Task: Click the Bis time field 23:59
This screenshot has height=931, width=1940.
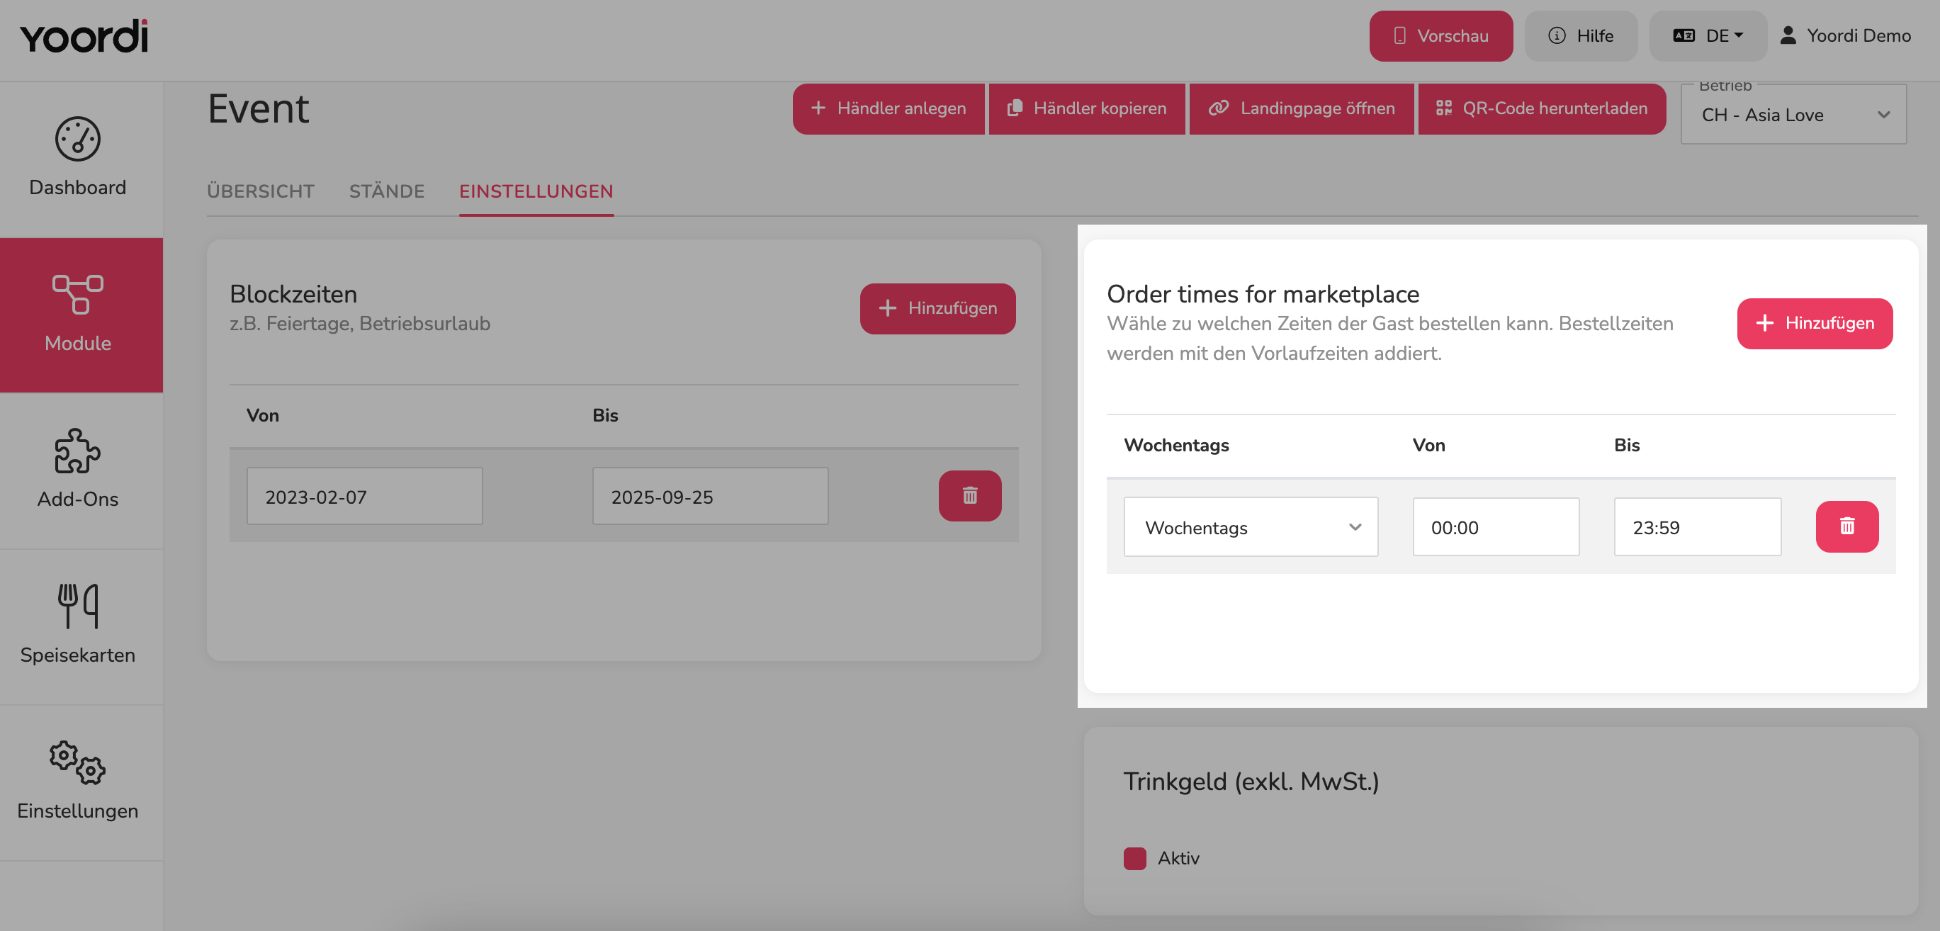Action: [1698, 526]
